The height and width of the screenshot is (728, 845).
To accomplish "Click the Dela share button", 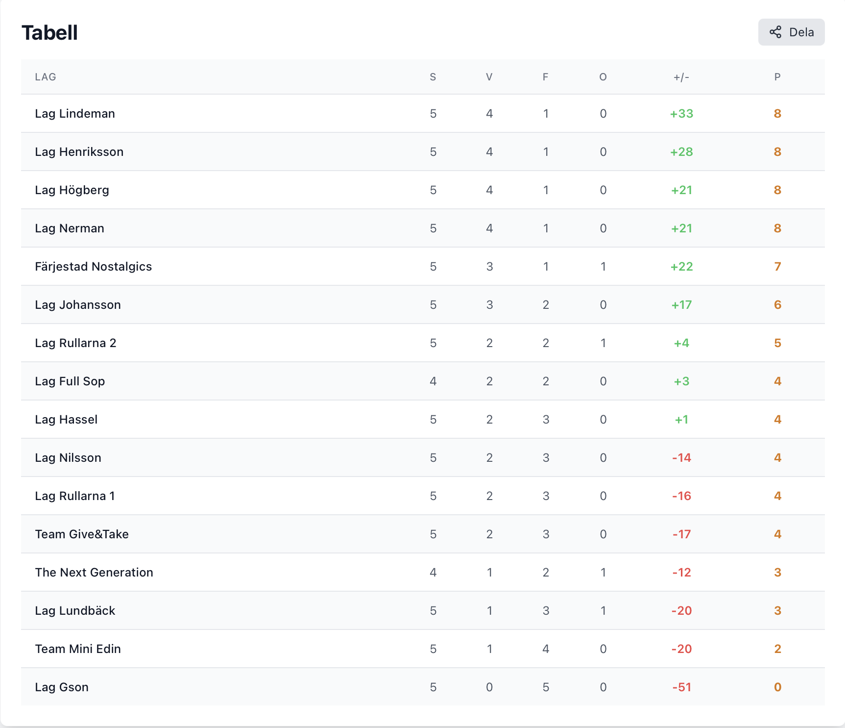I will [791, 32].
